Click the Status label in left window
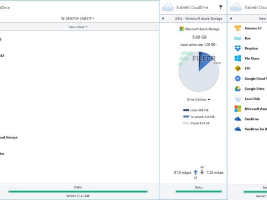 tap(78, 187)
